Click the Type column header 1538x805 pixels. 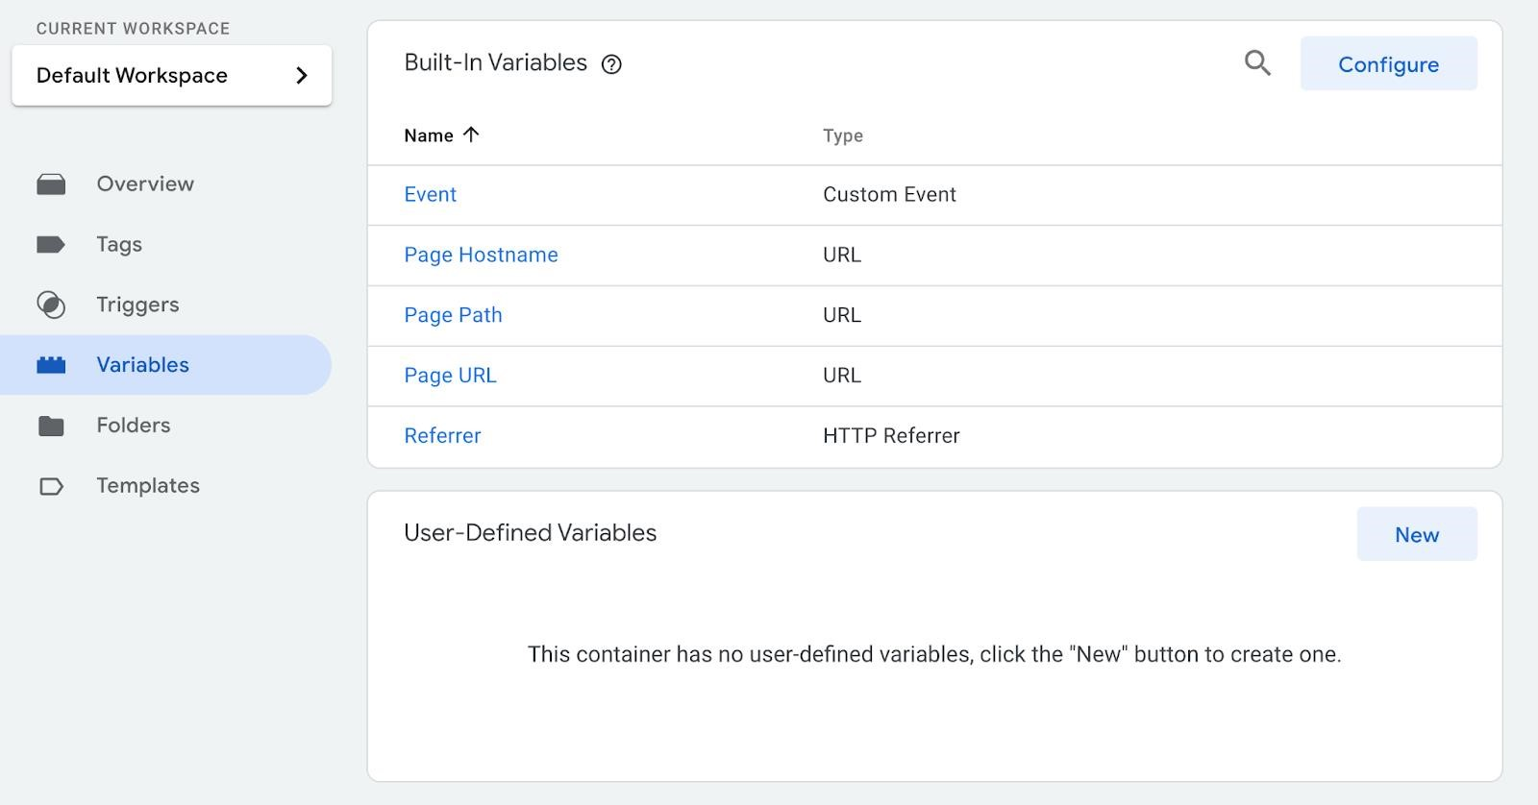[843, 135]
